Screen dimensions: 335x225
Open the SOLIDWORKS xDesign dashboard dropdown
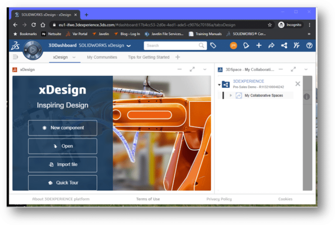coord(128,46)
